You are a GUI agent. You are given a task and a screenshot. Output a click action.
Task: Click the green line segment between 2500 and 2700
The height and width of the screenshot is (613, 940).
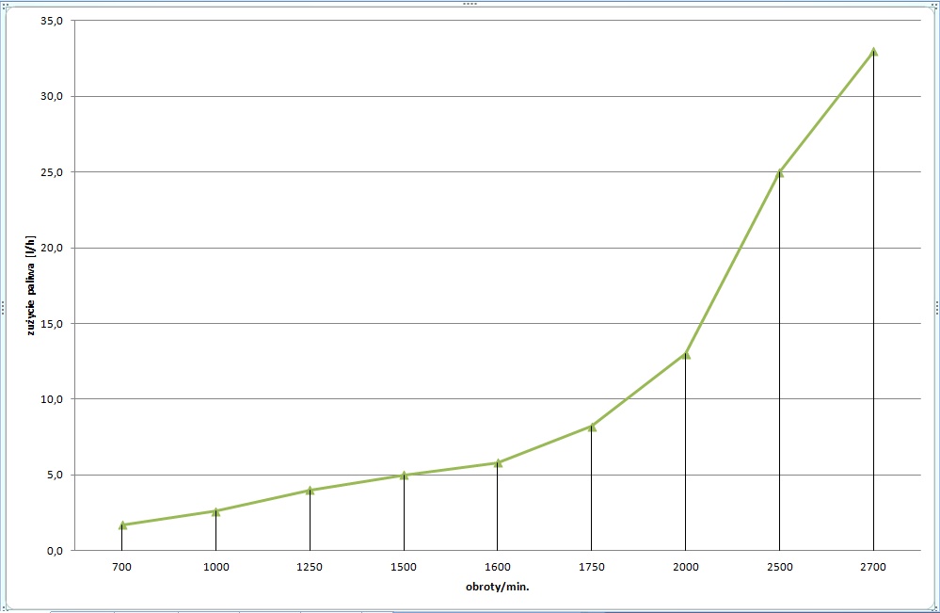coord(827,112)
